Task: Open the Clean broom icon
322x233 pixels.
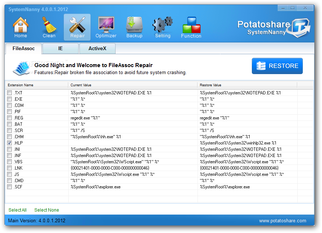Action: (49, 27)
